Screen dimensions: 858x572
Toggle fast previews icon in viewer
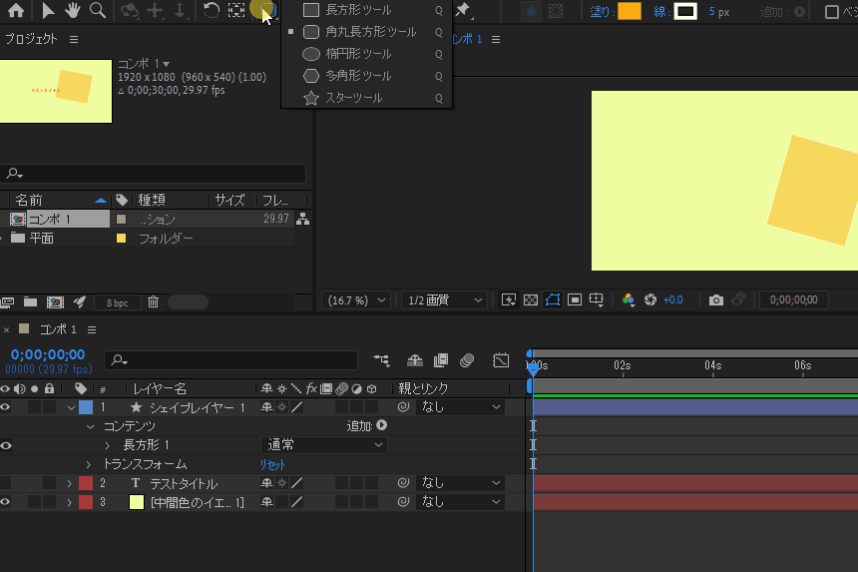point(509,299)
